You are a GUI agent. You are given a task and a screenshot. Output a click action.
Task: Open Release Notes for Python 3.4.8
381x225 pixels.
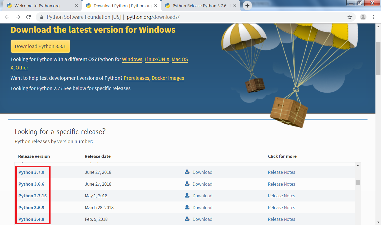click(282, 219)
